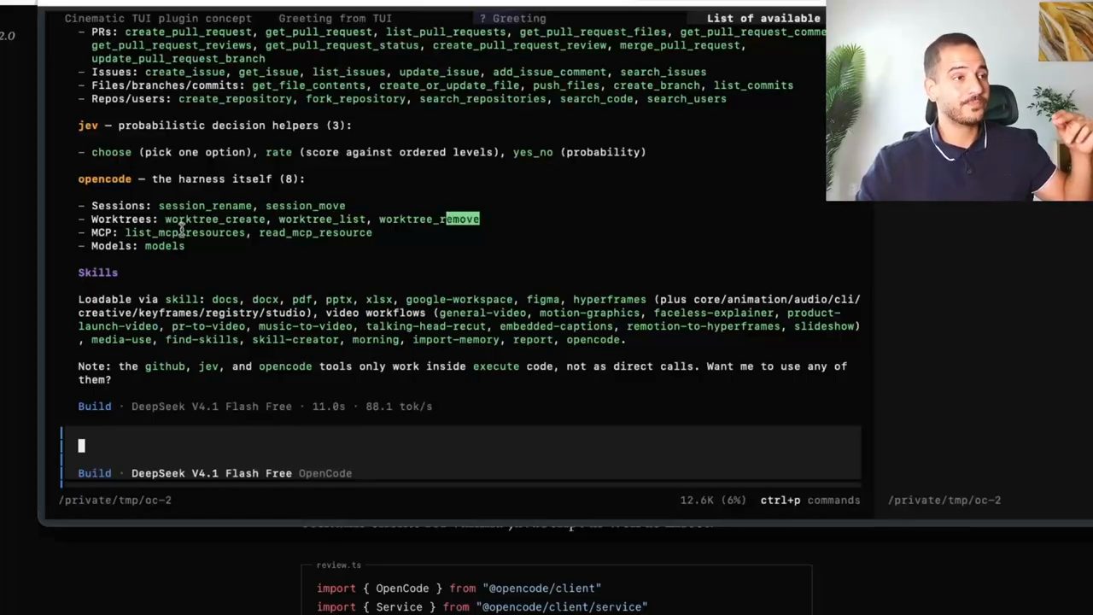Click list_commits tool name
The image size is (1093, 615).
pyautogui.click(x=753, y=85)
